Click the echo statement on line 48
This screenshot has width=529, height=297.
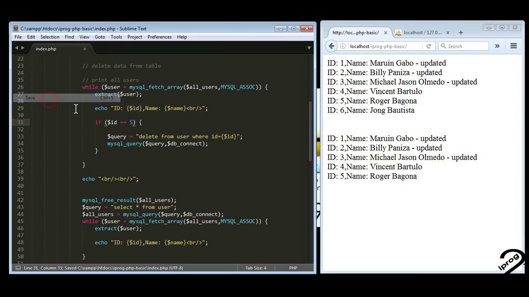tap(151, 243)
